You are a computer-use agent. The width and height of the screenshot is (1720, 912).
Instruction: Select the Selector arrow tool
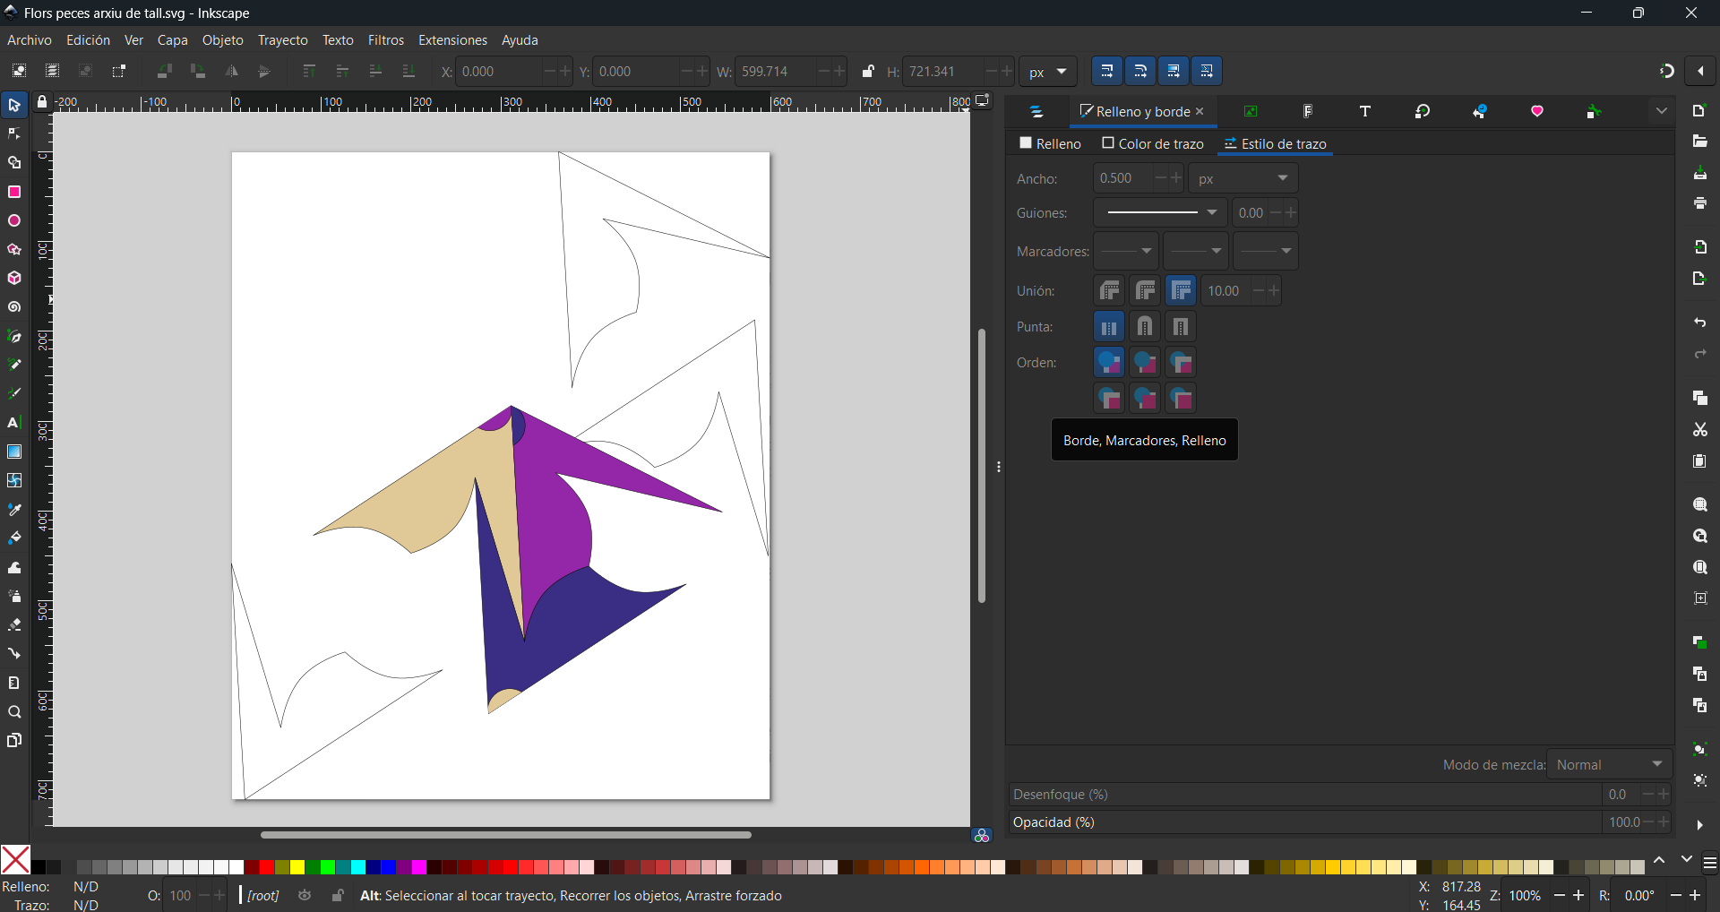click(x=14, y=106)
